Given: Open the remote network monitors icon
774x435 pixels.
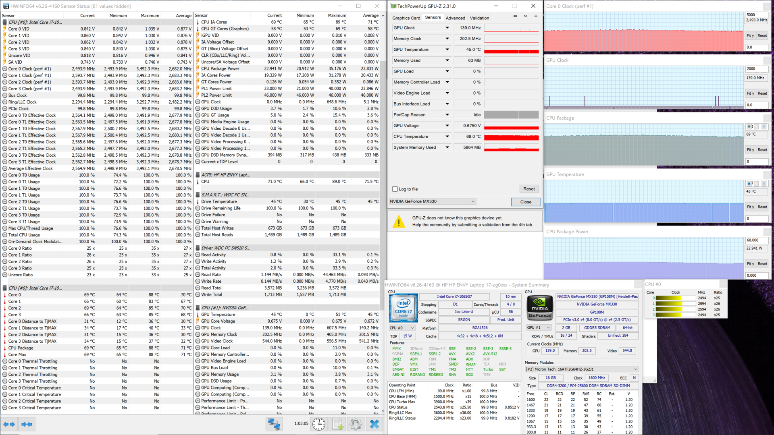Looking at the screenshot, I should pyautogui.click(x=274, y=424).
